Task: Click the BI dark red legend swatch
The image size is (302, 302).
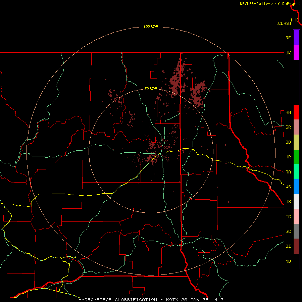Action: (296, 246)
